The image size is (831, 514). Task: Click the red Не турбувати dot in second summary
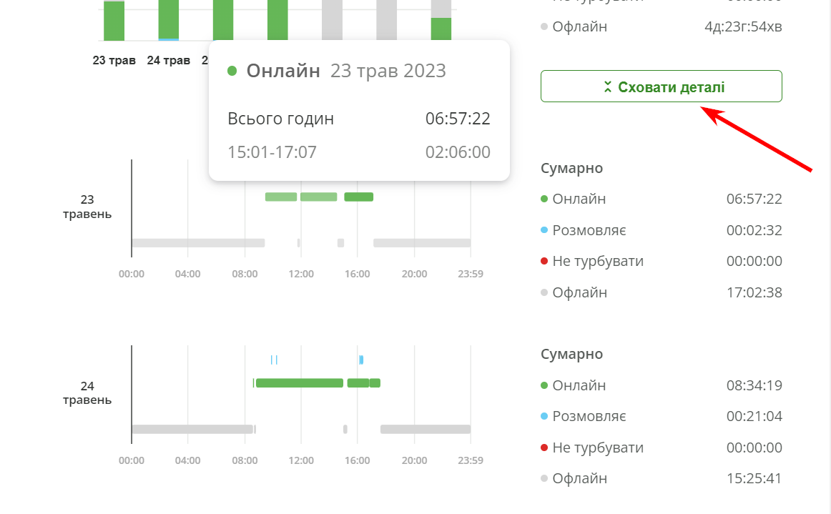pos(545,448)
